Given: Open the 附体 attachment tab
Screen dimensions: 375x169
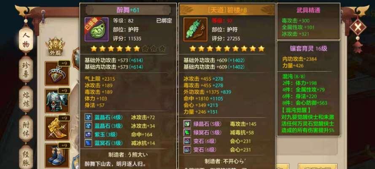Looking at the screenshot, I should (26, 128).
